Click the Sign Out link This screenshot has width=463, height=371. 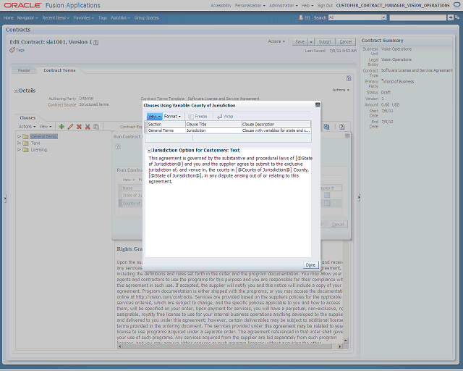(x=325, y=6)
